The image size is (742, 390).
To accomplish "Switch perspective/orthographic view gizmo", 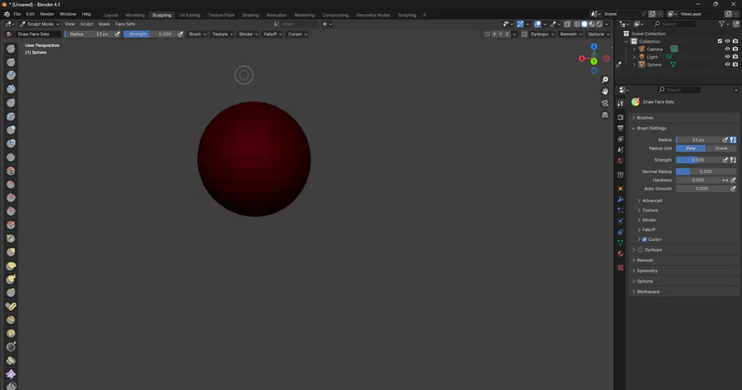I will click(x=605, y=115).
